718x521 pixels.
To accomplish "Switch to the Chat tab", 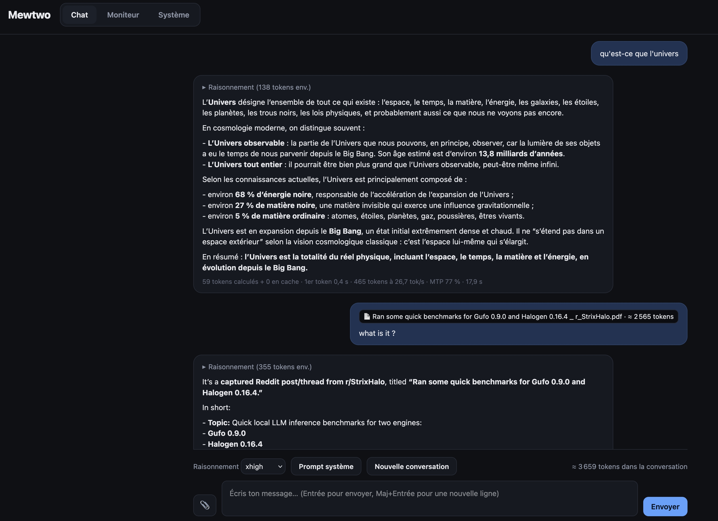I will click(80, 15).
